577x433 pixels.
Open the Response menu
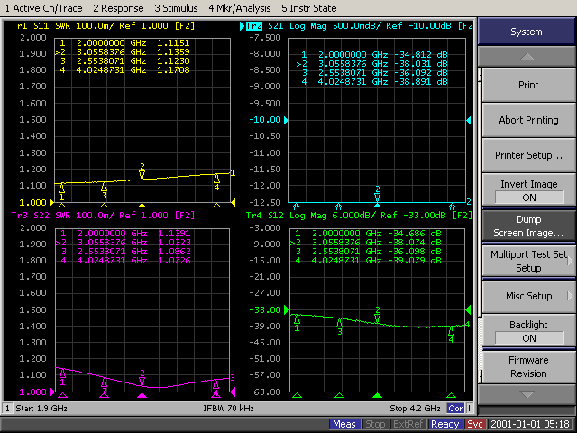coord(120,7)
